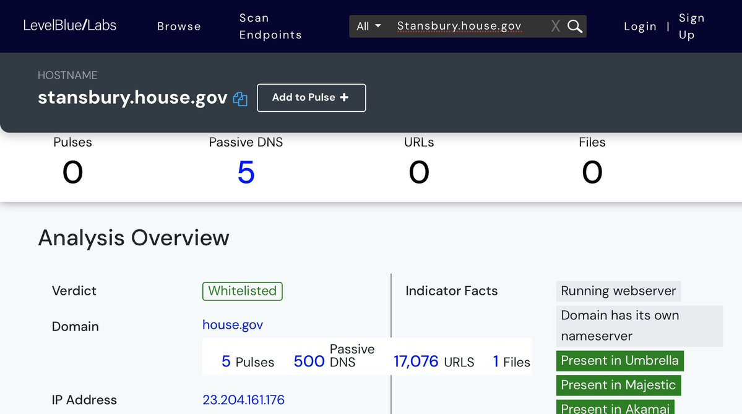Click the Present in Umbrella tag
This screenshot has height=414, width=742.
coord(619,361)
